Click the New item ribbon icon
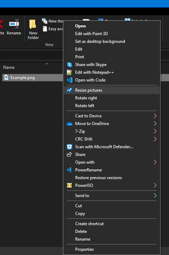 (x=45, y=21)
